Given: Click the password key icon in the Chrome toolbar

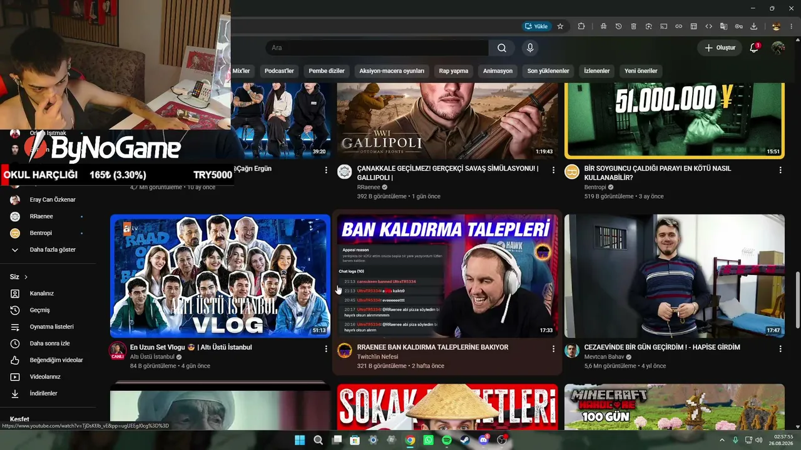Looking at the screenshot, I should [739, 26].
